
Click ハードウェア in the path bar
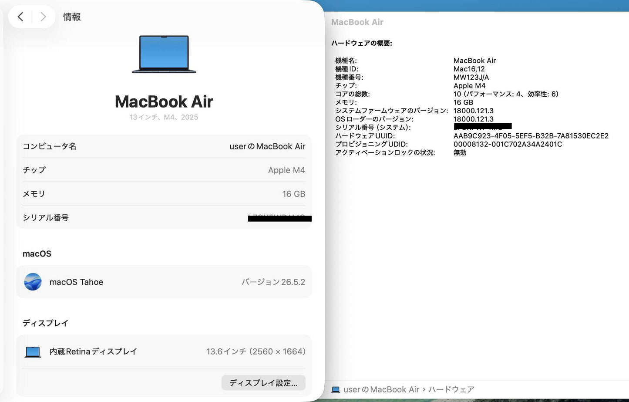[451, 389]
